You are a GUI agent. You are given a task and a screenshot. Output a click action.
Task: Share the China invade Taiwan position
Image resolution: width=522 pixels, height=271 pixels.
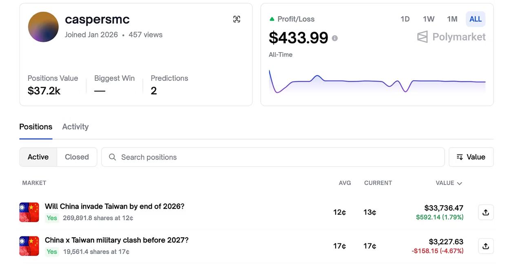(485, 212)
